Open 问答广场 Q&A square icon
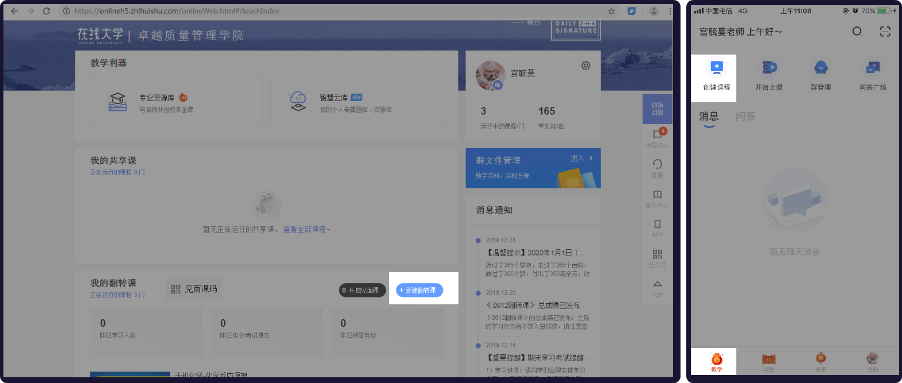This screenshot has width=902, height=383. point(873,68)
